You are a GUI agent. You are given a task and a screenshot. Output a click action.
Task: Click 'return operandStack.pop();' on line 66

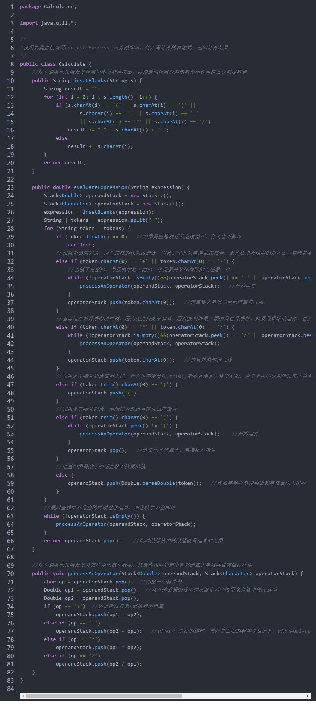(x=83, y=540)
